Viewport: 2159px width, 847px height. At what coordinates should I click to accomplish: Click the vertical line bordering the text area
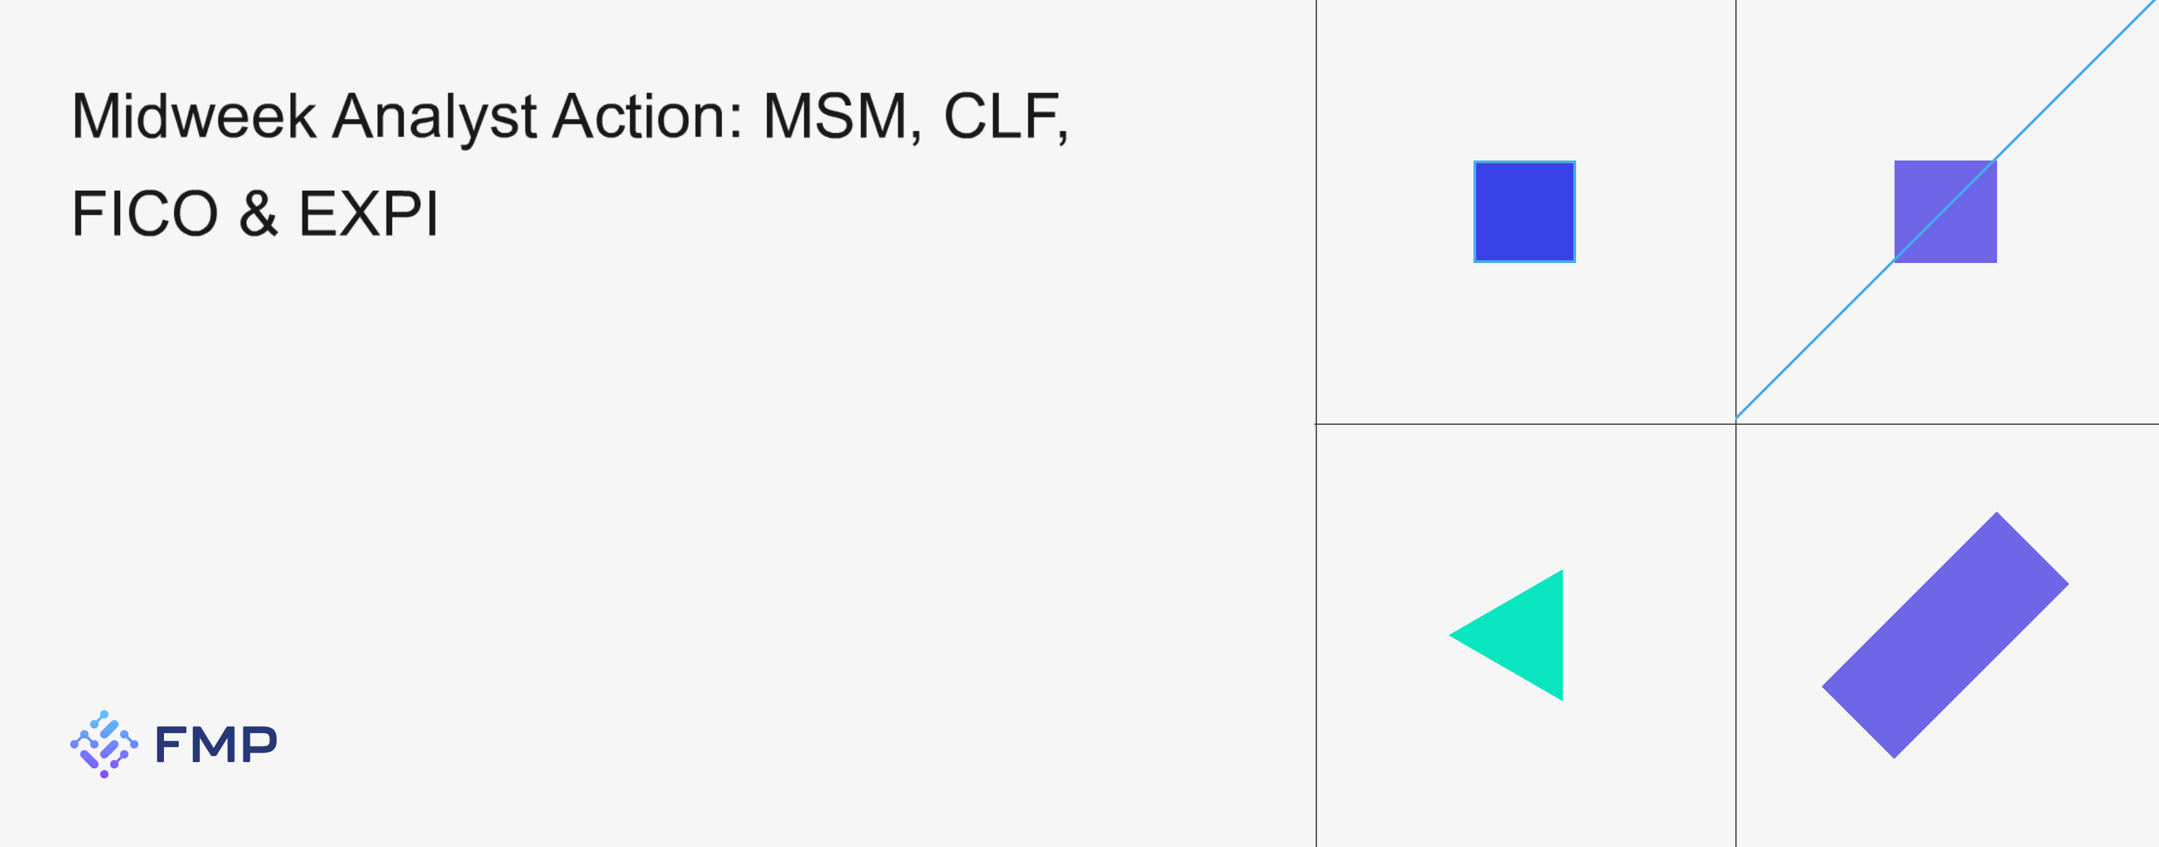pyautogui.click(x=1316, y=423)
